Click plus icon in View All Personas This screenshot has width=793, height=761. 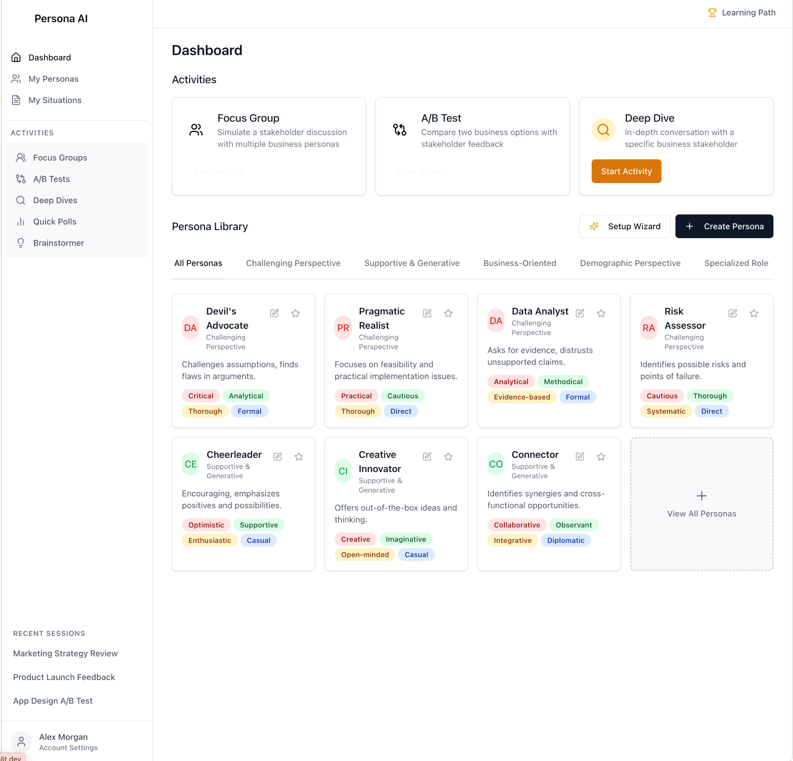click(702, 496)
